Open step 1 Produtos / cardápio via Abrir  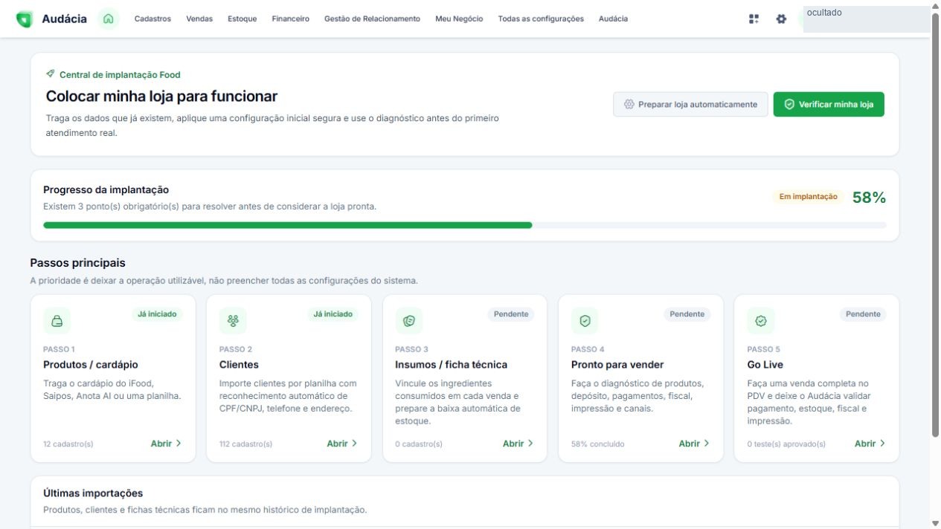167,444
